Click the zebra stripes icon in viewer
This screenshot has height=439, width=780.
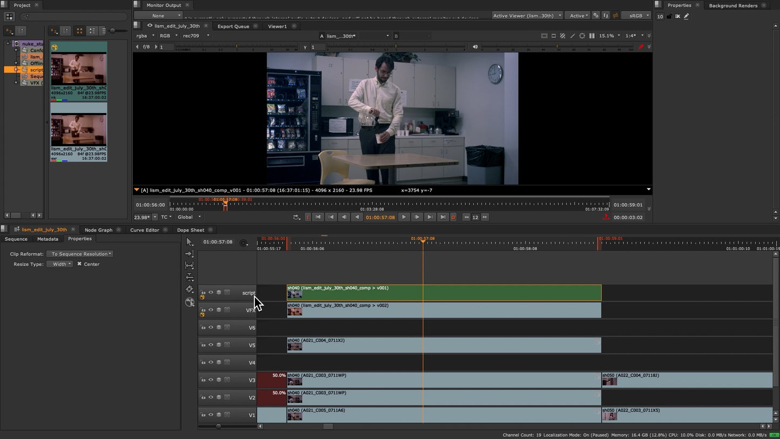point(562,36)
